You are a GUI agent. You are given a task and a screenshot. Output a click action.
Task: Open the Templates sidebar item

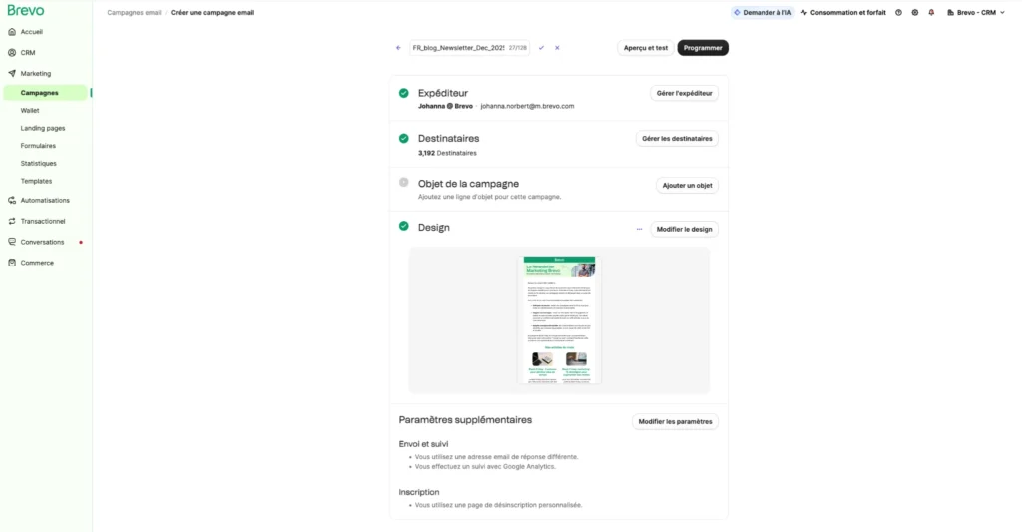tap(36, 181)
